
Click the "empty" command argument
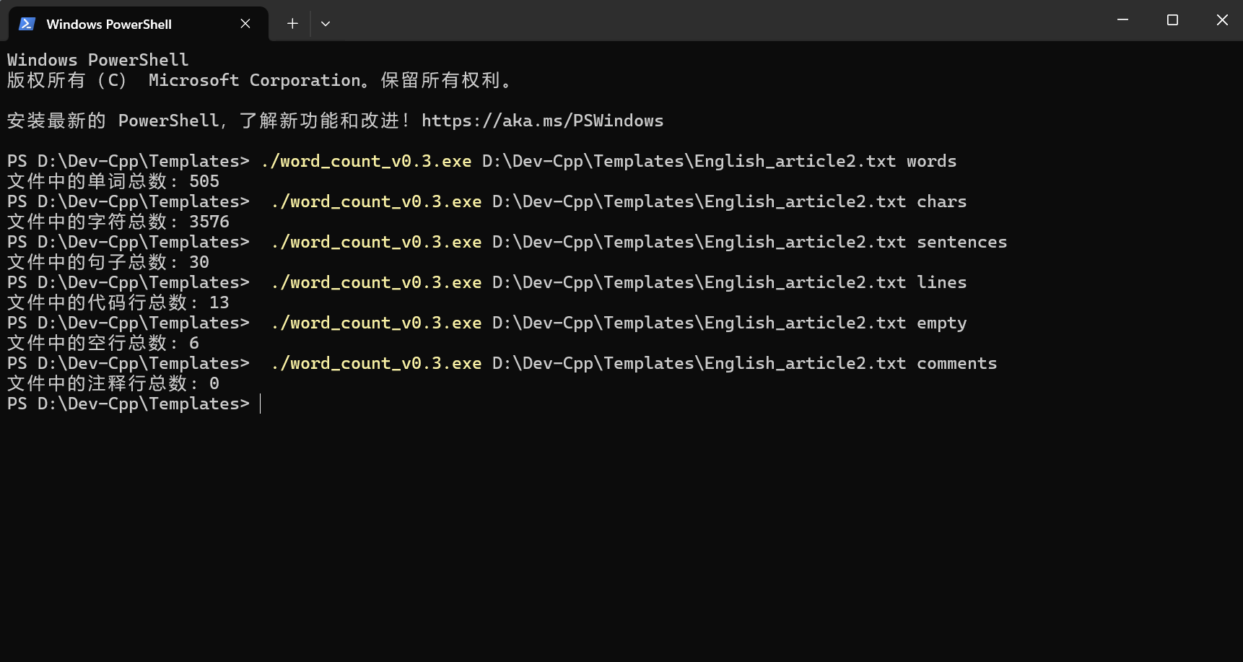point(941,323)
